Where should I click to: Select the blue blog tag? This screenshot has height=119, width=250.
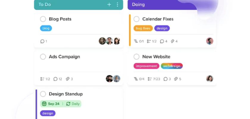tap(46, 28)
